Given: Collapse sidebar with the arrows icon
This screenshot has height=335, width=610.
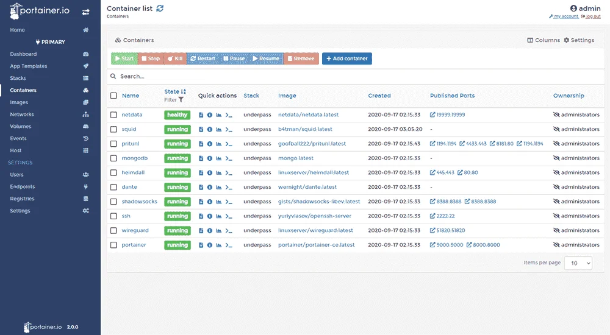Looking at the screenshot, I should 85,12.
